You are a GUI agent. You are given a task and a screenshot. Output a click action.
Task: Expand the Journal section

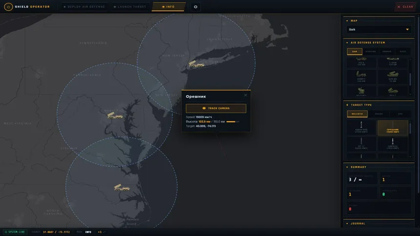click(x=379, y=223)
